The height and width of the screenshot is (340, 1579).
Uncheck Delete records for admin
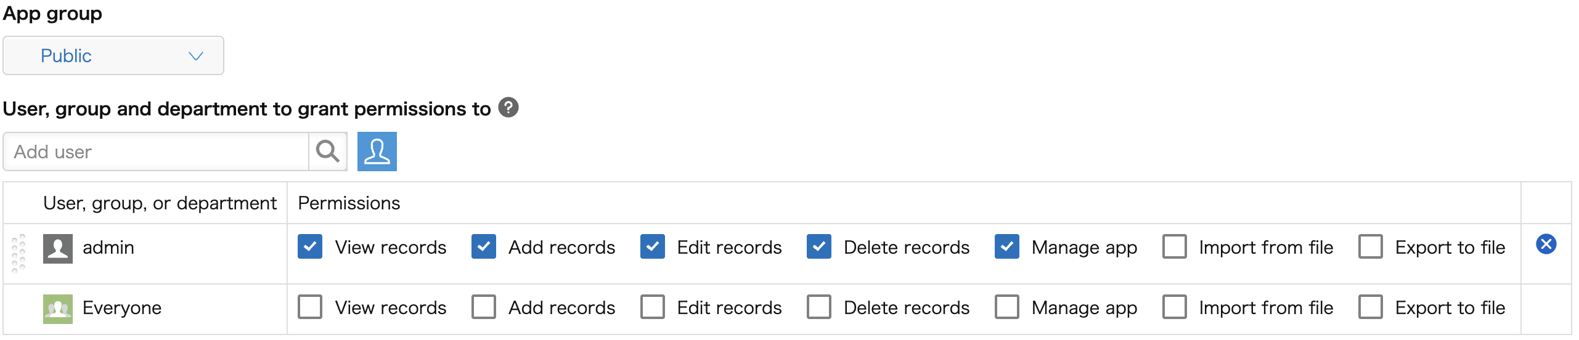click(819, 247)
